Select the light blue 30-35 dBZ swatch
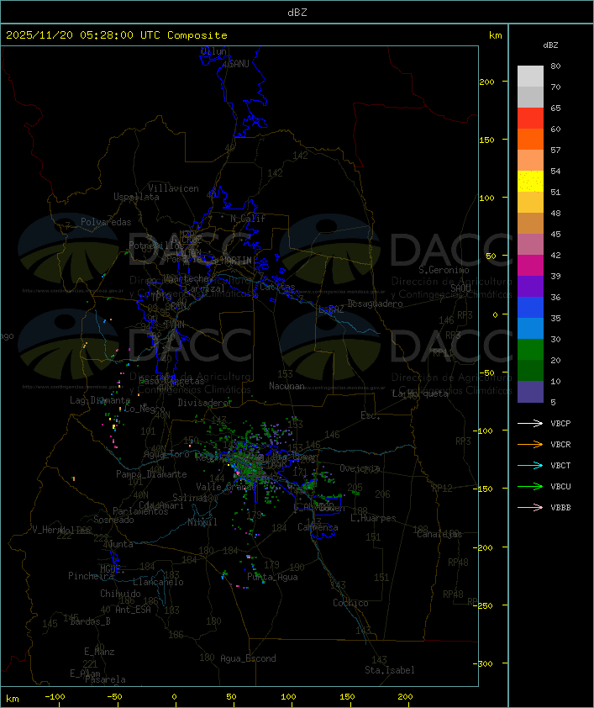594x708 pixels. pos(530,329)
